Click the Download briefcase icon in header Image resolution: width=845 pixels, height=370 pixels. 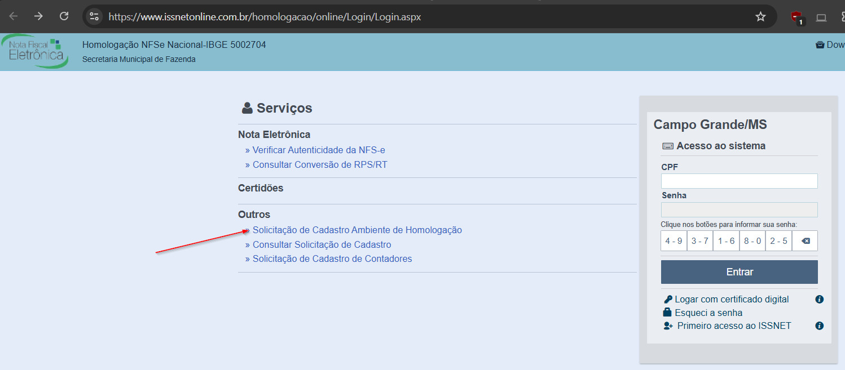[820, 45]
